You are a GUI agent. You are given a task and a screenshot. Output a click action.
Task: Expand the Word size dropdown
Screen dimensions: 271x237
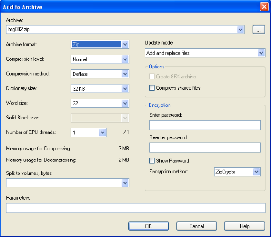[125, 103]
